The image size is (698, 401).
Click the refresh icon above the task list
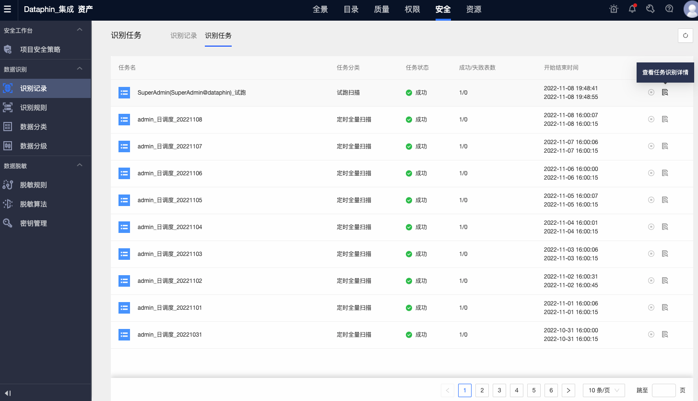tap(685, 36)
